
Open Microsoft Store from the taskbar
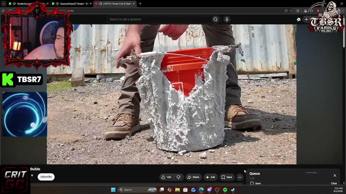point(185,190)
